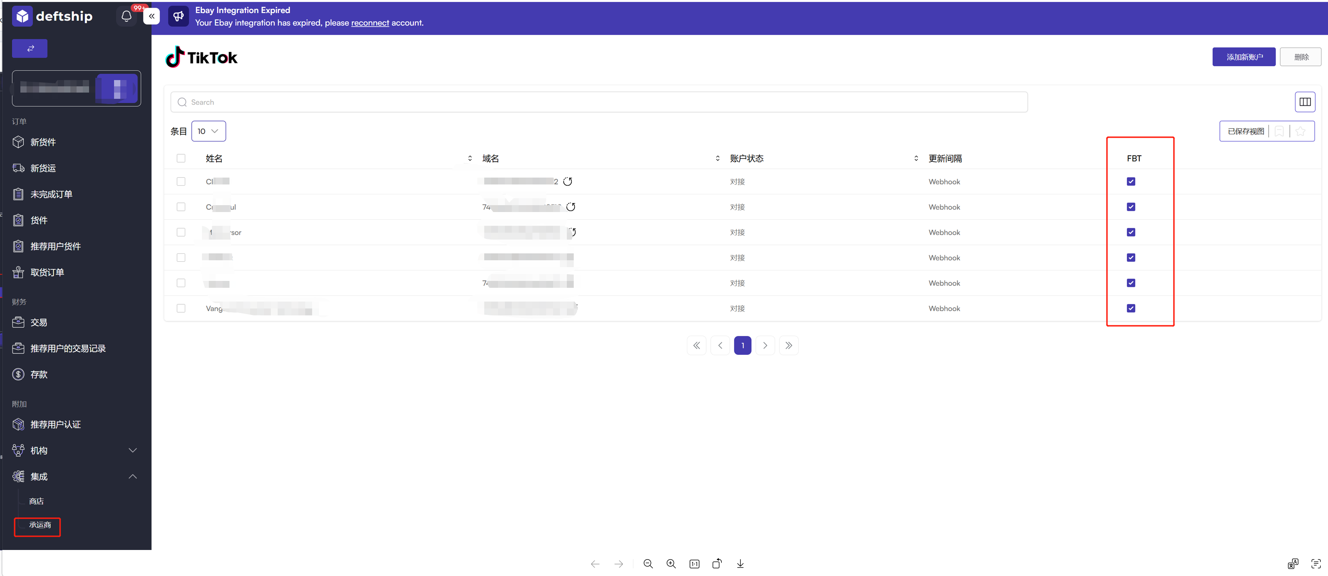The width and height of the screenshot is (1328, 576).
Task: Click the purple swap arrows button
Action: (x=30, y=49)
